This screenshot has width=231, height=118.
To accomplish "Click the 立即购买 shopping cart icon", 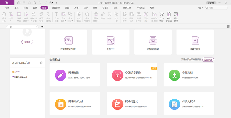I will 162,14.
